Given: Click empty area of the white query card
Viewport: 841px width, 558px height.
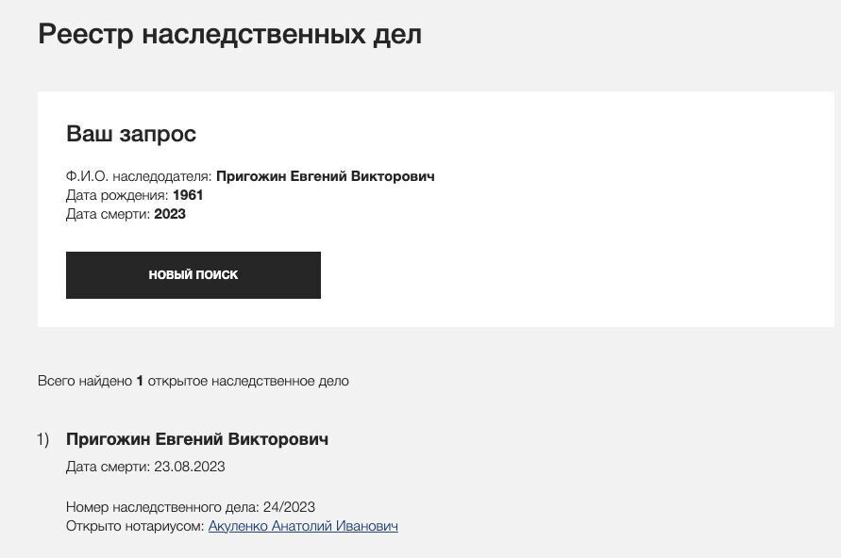Looking at the screenshot, I should tap(614, 236).
